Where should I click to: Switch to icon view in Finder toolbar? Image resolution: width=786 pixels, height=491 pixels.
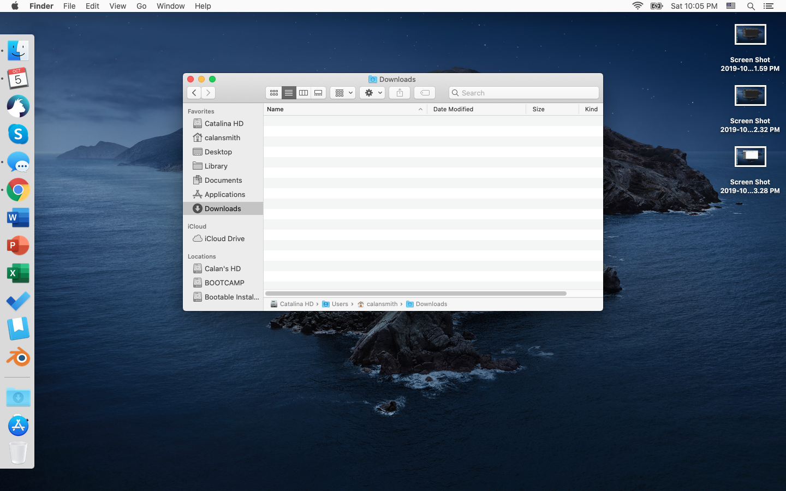click(x=274, y=93)
